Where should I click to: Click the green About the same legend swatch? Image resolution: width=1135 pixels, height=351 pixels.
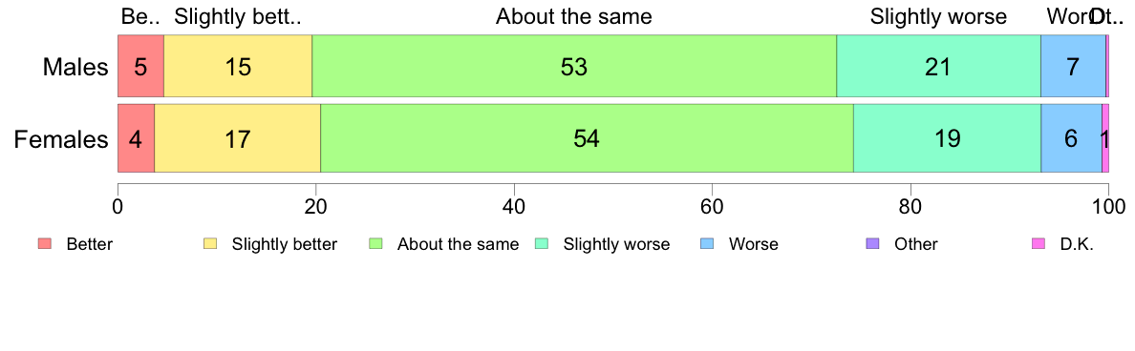coord(375,244)
